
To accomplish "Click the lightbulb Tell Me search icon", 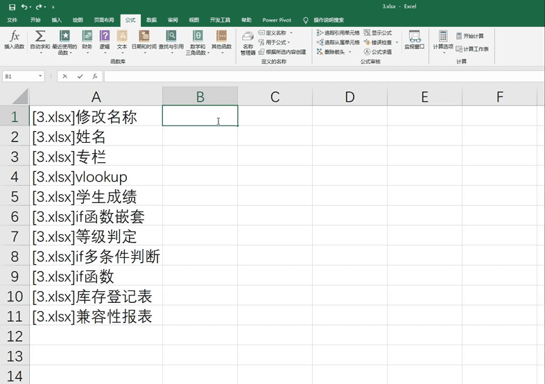I will [306, 20].
